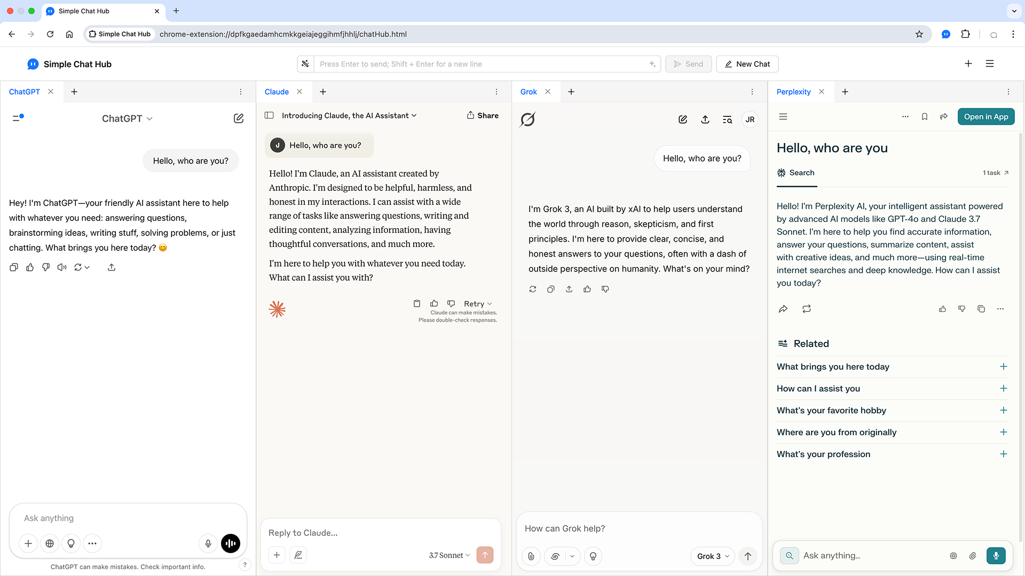Toggle Claude sidebar panel icon
Image resolution: width=1025 pixels, height=576 pixels.
(269, 115)
